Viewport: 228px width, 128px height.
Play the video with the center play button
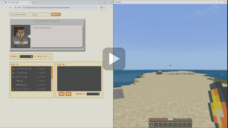[114, 59]
